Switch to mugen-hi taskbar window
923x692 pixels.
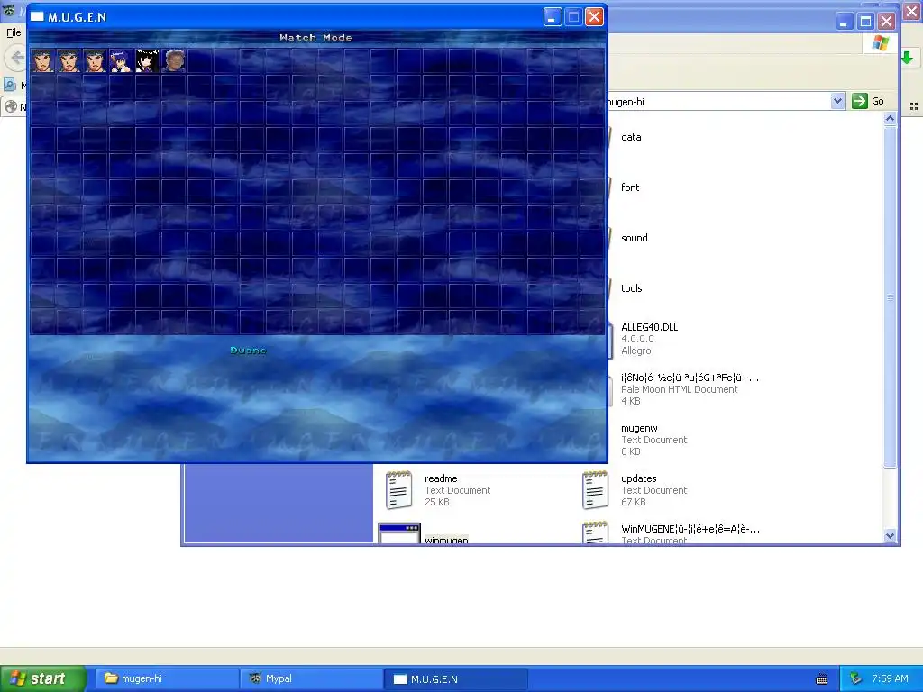point(167,678)
